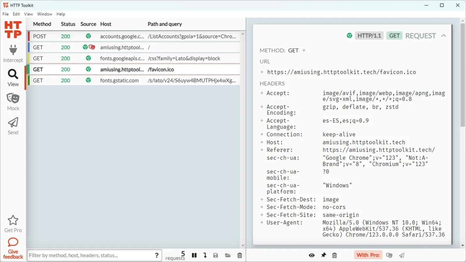Viewport: 466px width, 262px height.
Task: Click the favicon.ico URL text
Action: (341, 72)
